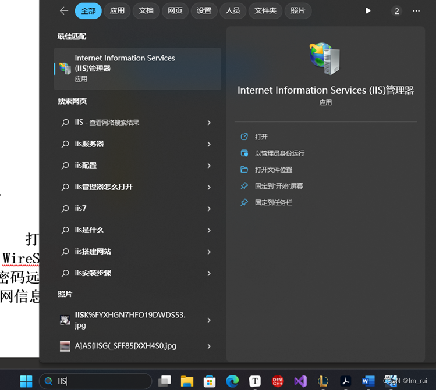Screen dimensions: 436x390
Task: Switch to the 人员 filter tab
Action: click(x=233, y=11)
